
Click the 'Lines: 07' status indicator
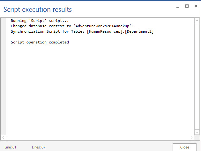(39, 147)
